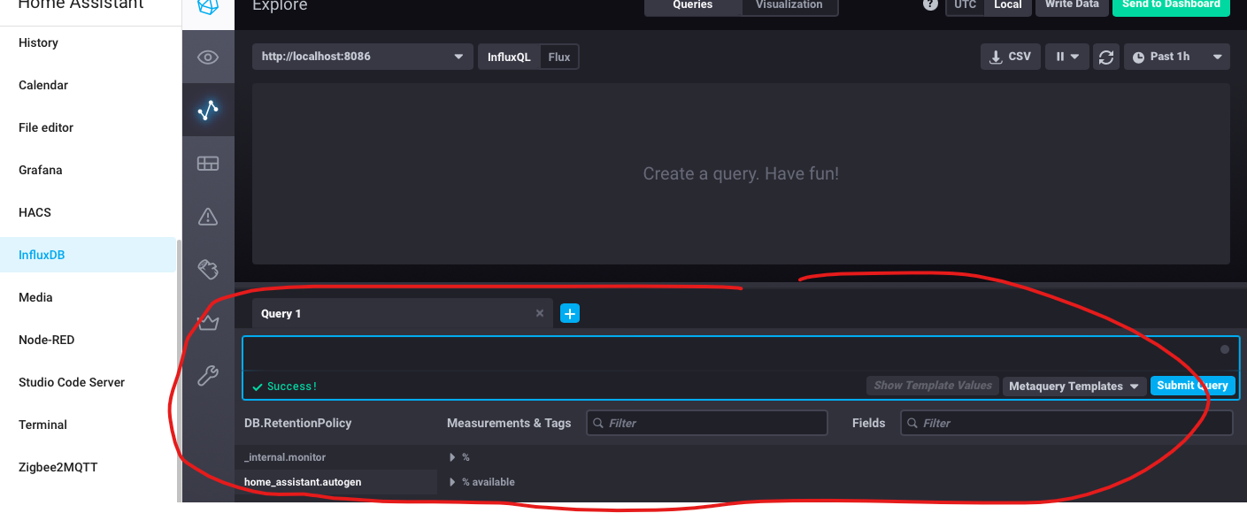1247x513 pixels.
Task: Focus the Fields filter field
Action: point(1066,423)
